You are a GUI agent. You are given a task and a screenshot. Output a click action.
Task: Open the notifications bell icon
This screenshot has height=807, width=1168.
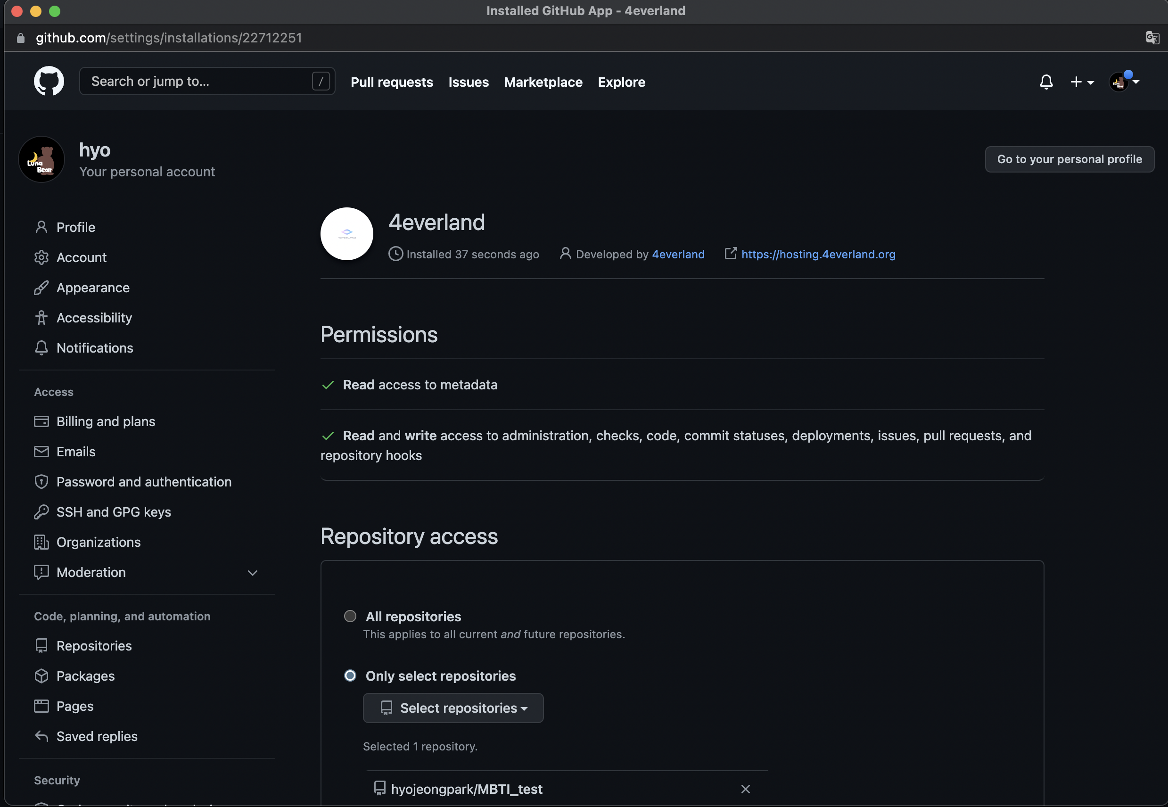pyautogui.click(x=1045, y=82)
